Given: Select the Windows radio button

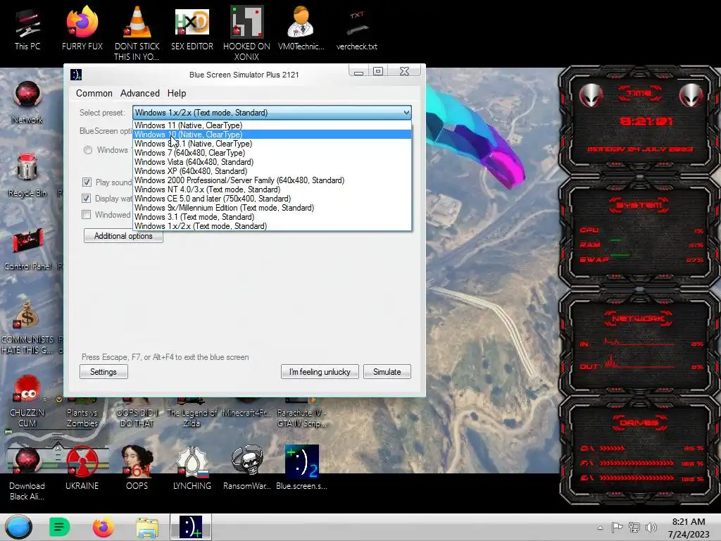Looking at the screenshot, I should [88, 150].
